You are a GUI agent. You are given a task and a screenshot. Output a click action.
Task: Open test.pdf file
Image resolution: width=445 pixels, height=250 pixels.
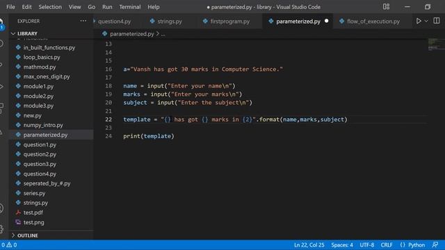[x=33, y=212]
